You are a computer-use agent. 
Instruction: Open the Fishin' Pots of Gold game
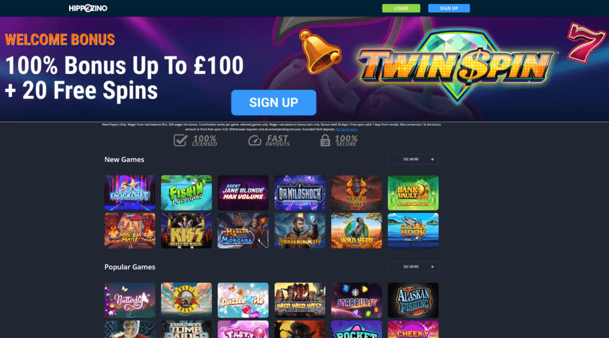pyautogui.click(x=186, y=193)
